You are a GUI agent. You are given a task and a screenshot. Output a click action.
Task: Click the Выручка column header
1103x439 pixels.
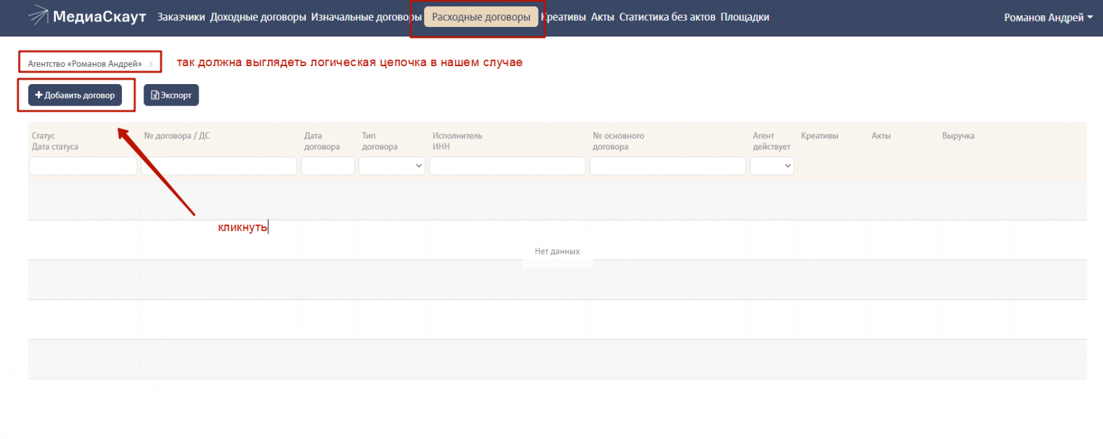click(x=958, y=136)
